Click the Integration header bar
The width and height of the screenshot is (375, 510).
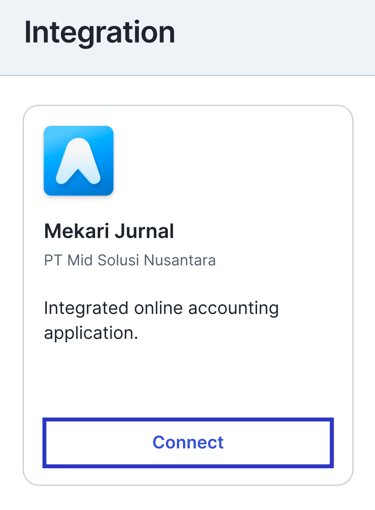[187, 37]
